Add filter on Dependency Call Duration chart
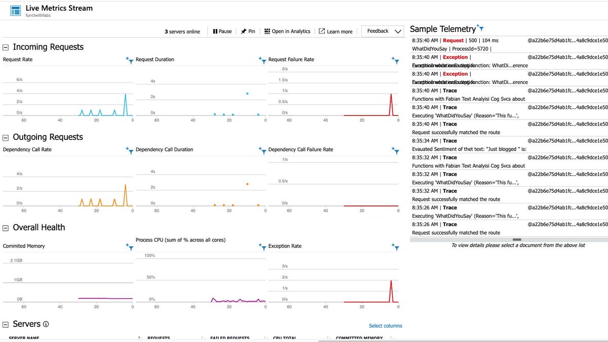608x342 pixels. point(262,150)
